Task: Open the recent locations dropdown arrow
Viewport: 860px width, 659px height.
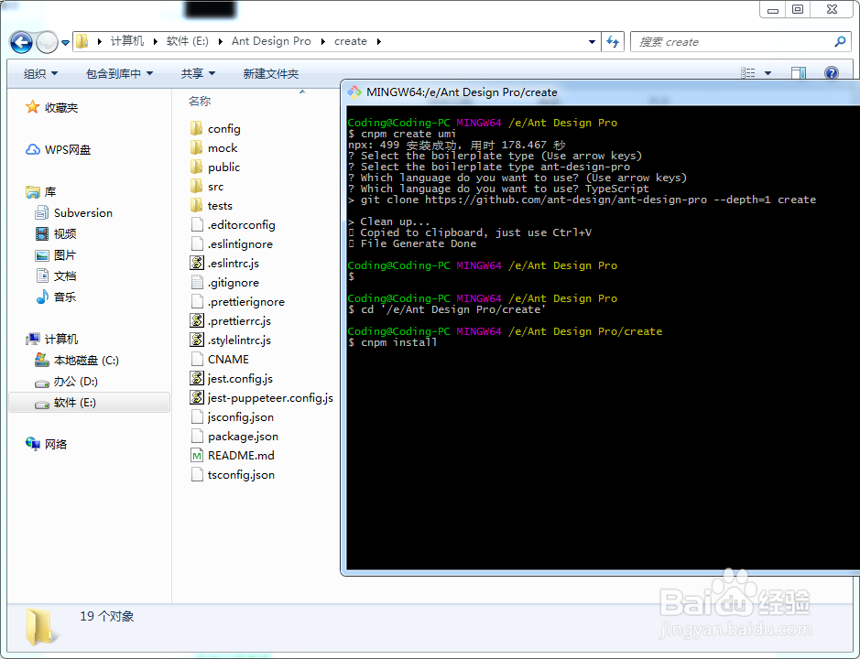Action: (x=65, y=43)
